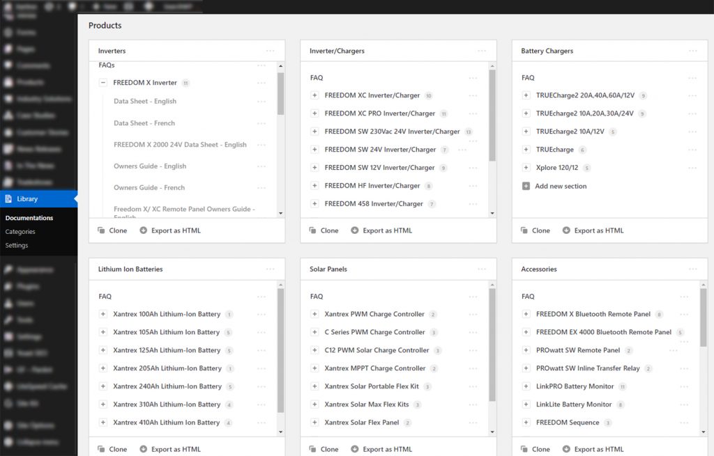Viewport: 714px width, 456px height.
Task: Clone the Inverters documentation
Action: tap(112, 230)
